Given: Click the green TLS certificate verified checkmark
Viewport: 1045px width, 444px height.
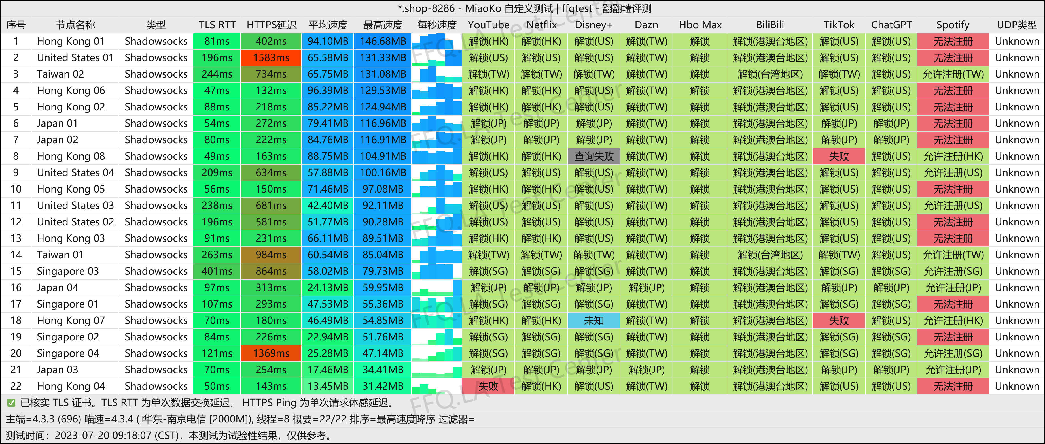Looking at the screenshot, I should 11,403.
